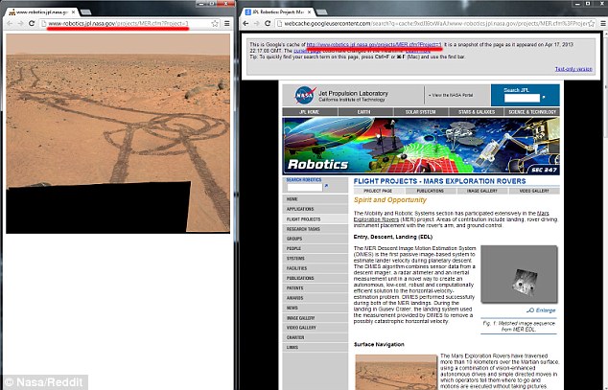Select the PROJECT PAGE tab
This screenshot has width=608, height=390.
coord(379,191)
